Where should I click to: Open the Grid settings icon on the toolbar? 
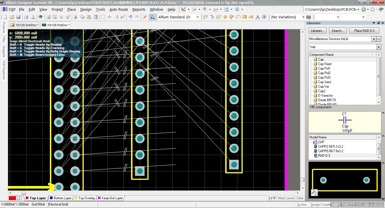coord(237,9)
